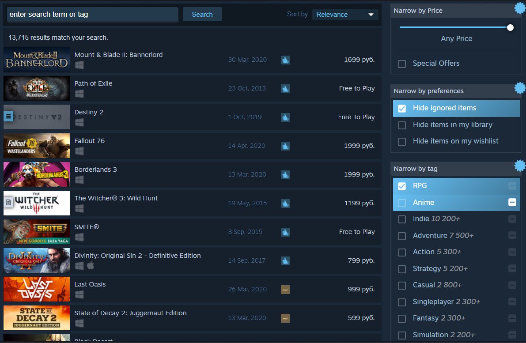This screenshot has height=343, width=526.
Task: Click the 19 May, 2015 release date
Action: pyautogui.click(x=247, y=203)
